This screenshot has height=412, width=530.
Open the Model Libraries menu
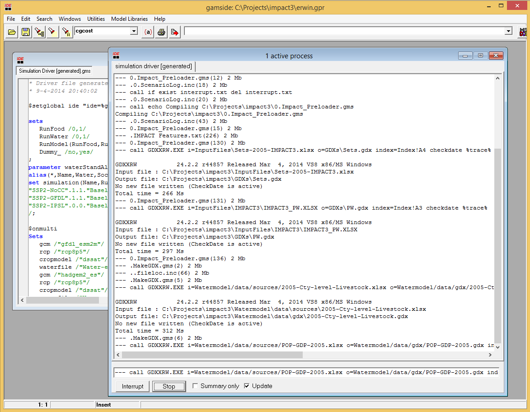pyautogui.click(x=129, y=19)
